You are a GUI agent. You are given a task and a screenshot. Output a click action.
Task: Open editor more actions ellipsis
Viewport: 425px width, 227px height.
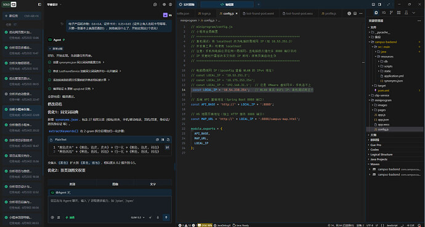[x=361, y=13]
